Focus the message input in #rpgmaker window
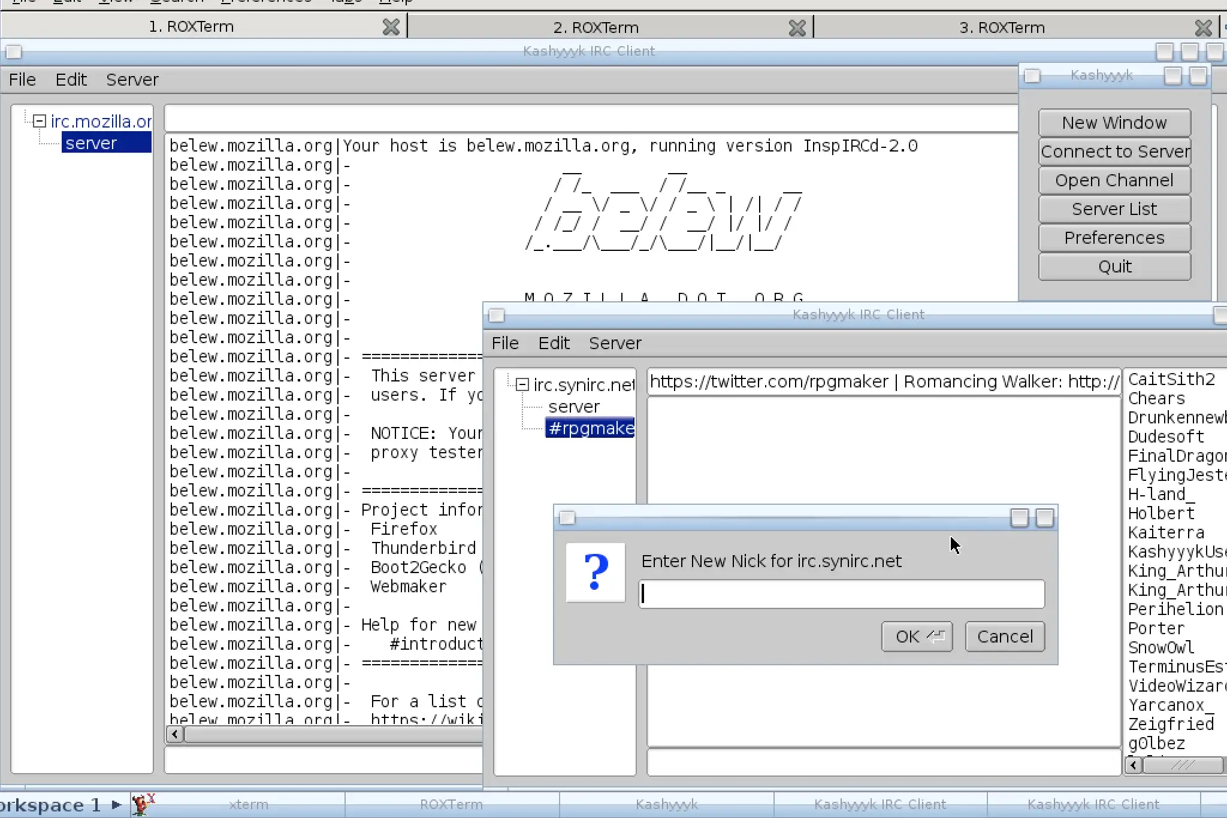This screenshot has height=818, width=1227. [x=884, y=762]
